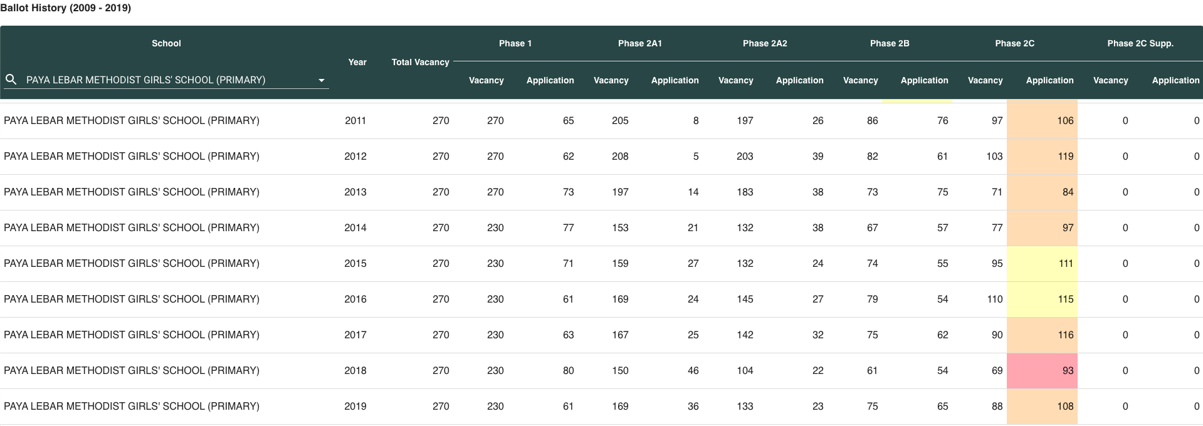Click Application header under Phase 2A2
The image size is (1203, 426).
(800, 80)
